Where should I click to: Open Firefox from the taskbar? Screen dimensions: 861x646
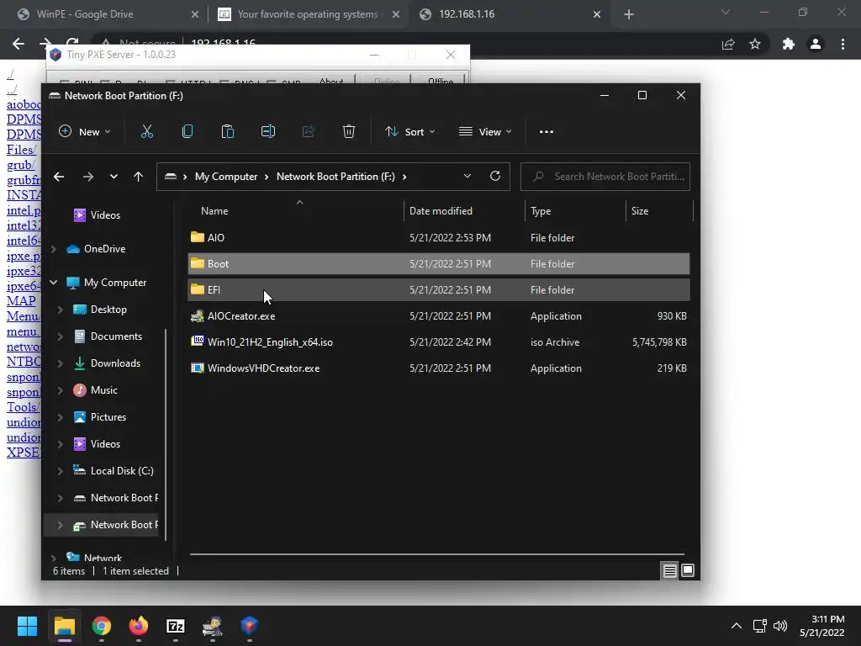pyautogui.click(x=139, y=626)
